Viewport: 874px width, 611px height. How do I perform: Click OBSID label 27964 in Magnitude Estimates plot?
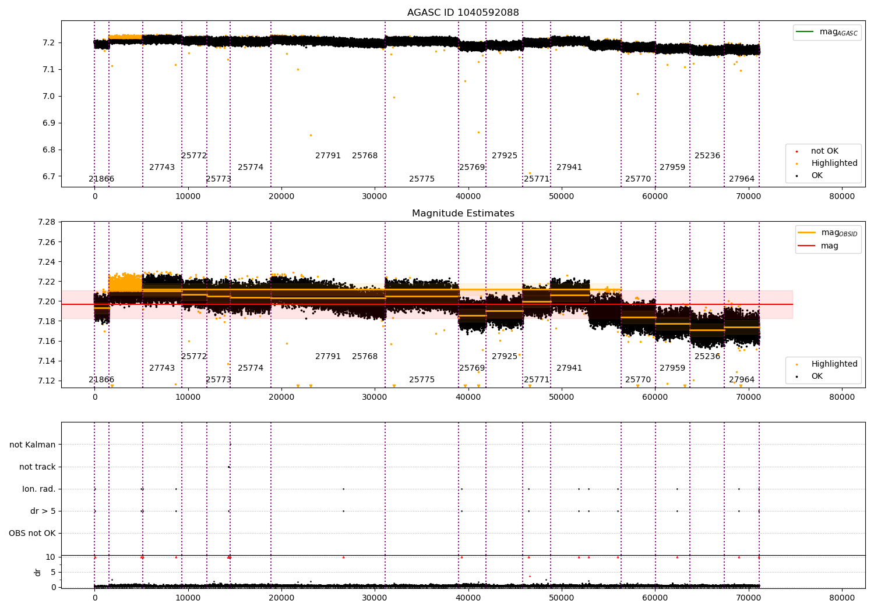742,380
